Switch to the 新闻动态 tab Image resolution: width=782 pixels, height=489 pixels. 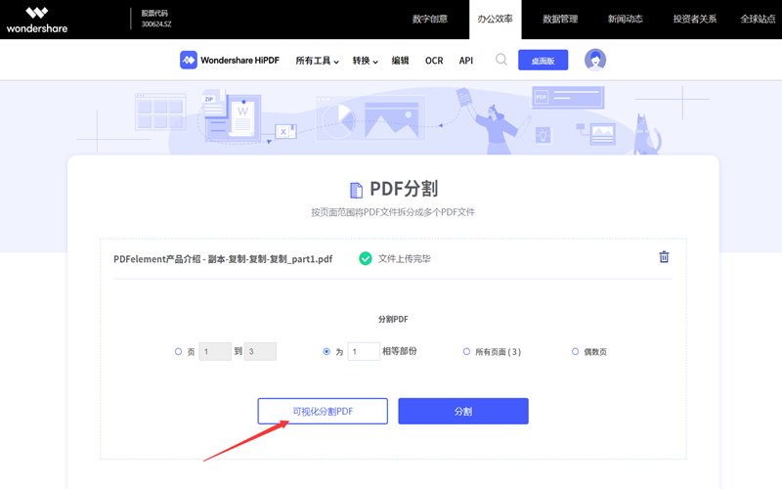626,19
